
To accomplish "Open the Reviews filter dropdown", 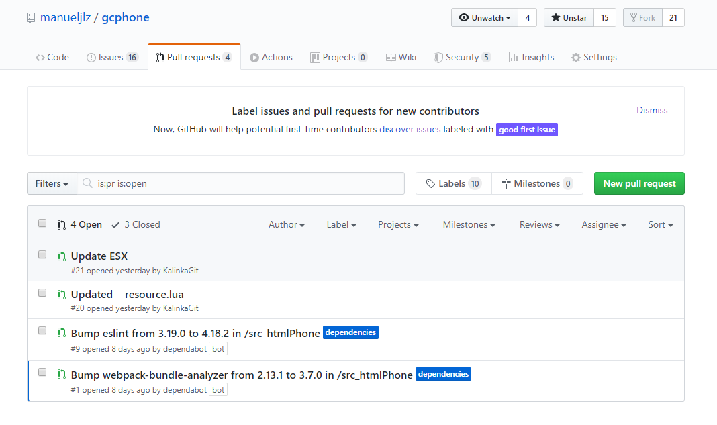I will [539, 225].
